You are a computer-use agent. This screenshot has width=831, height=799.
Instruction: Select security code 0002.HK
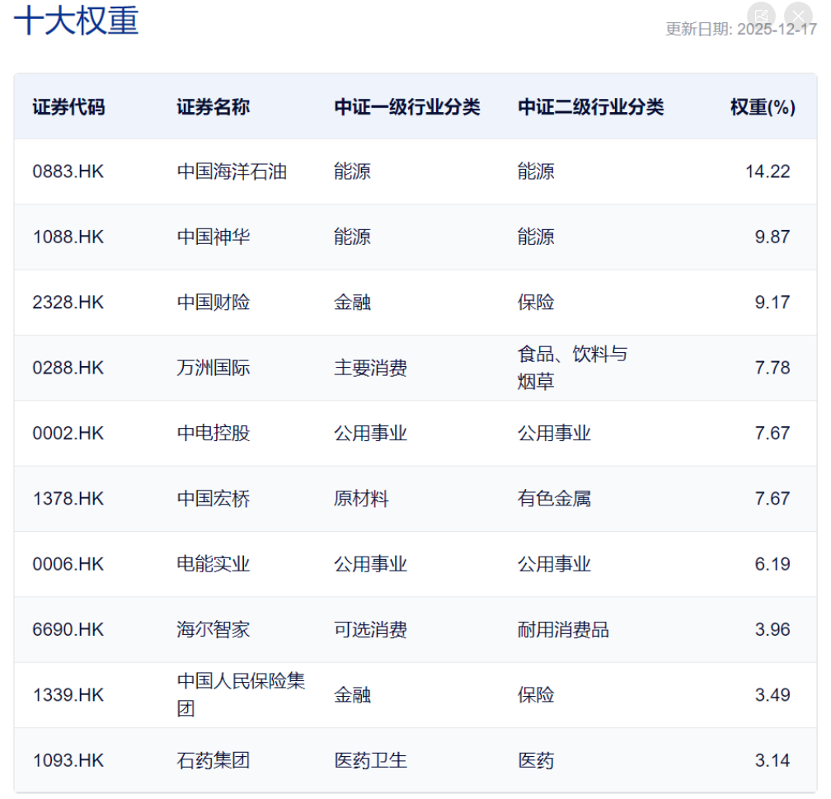[x=68, y=433]
